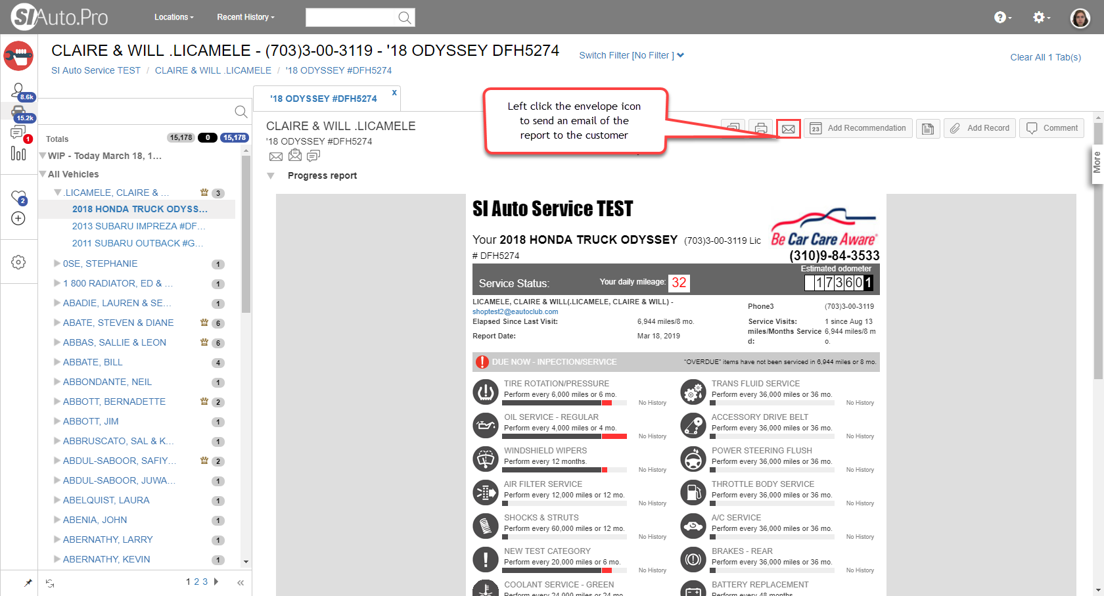
Task: Click the Comment button
Action: [x=1052, y=128]
